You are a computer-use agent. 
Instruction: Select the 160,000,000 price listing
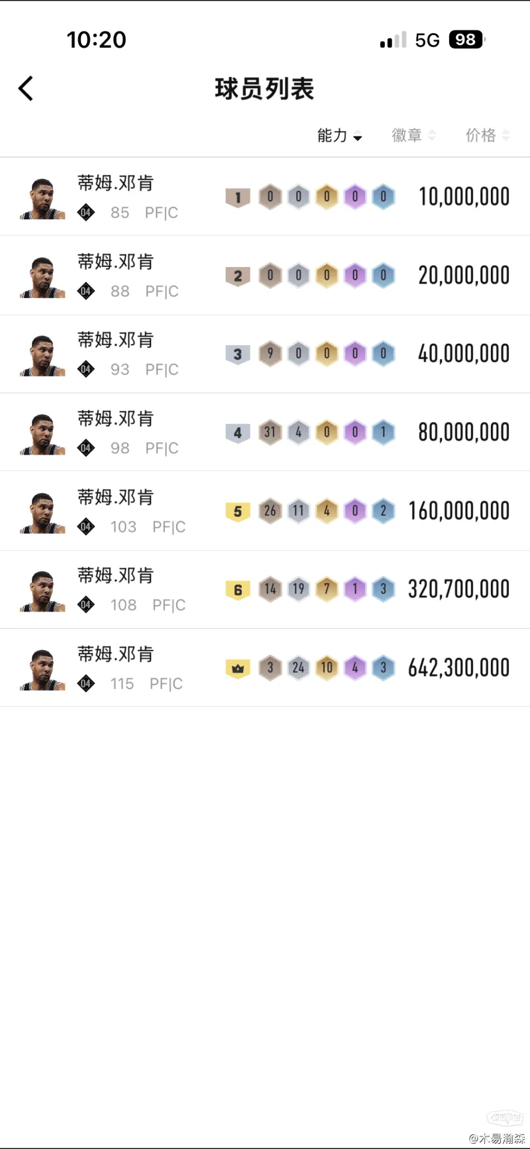458,511
